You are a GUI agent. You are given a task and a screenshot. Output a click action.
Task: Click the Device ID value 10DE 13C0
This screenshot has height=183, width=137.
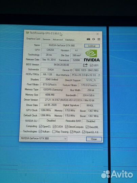click(87, 70)
